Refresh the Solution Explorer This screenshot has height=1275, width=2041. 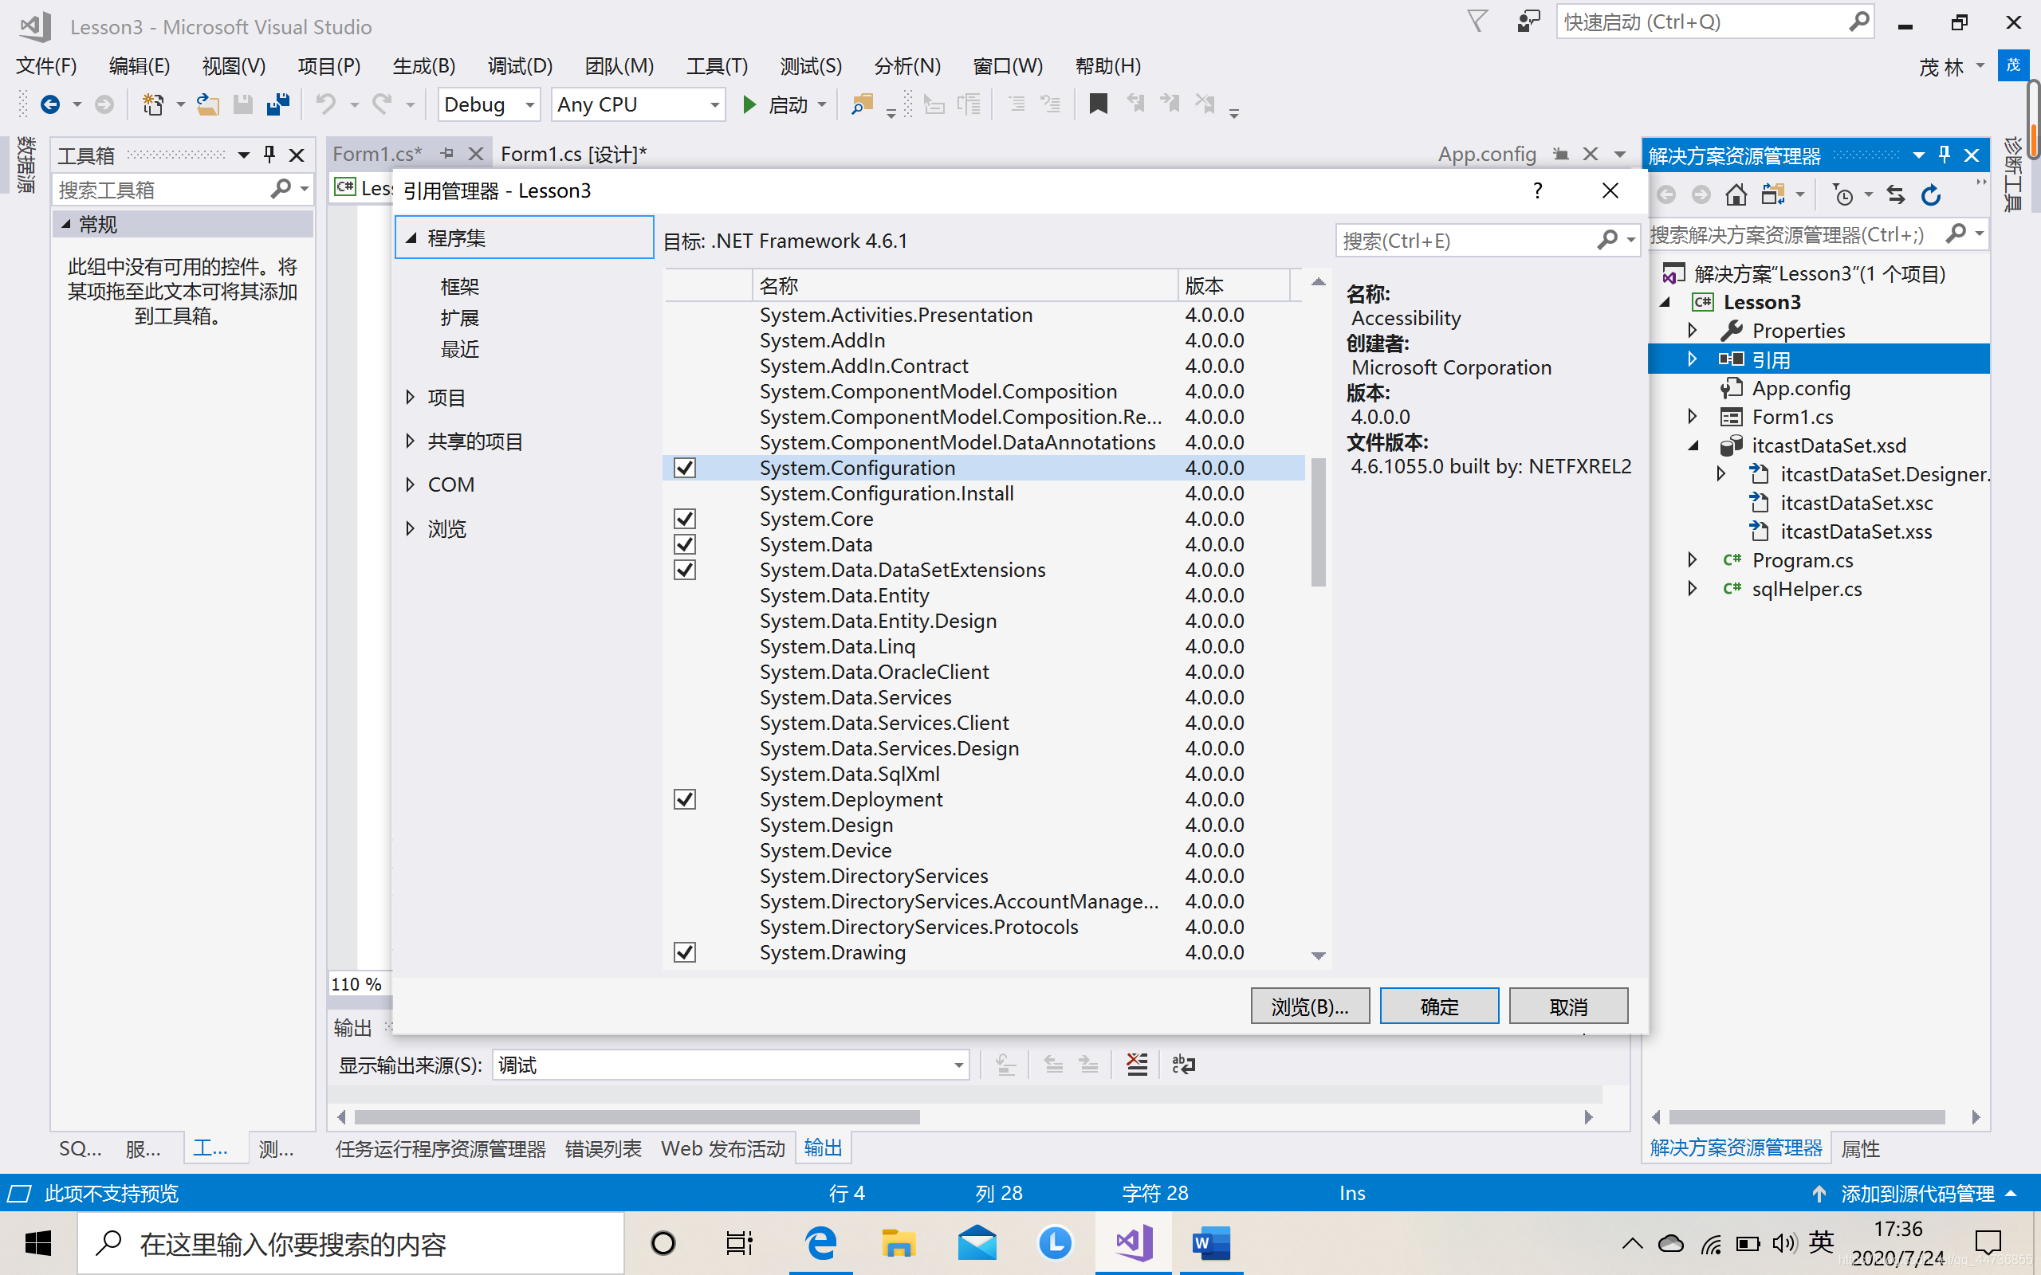(1931, 193)
